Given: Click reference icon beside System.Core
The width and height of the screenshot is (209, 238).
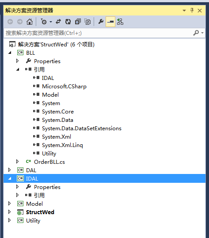Looking at the screenshot, I should click(x=36, y=111).
